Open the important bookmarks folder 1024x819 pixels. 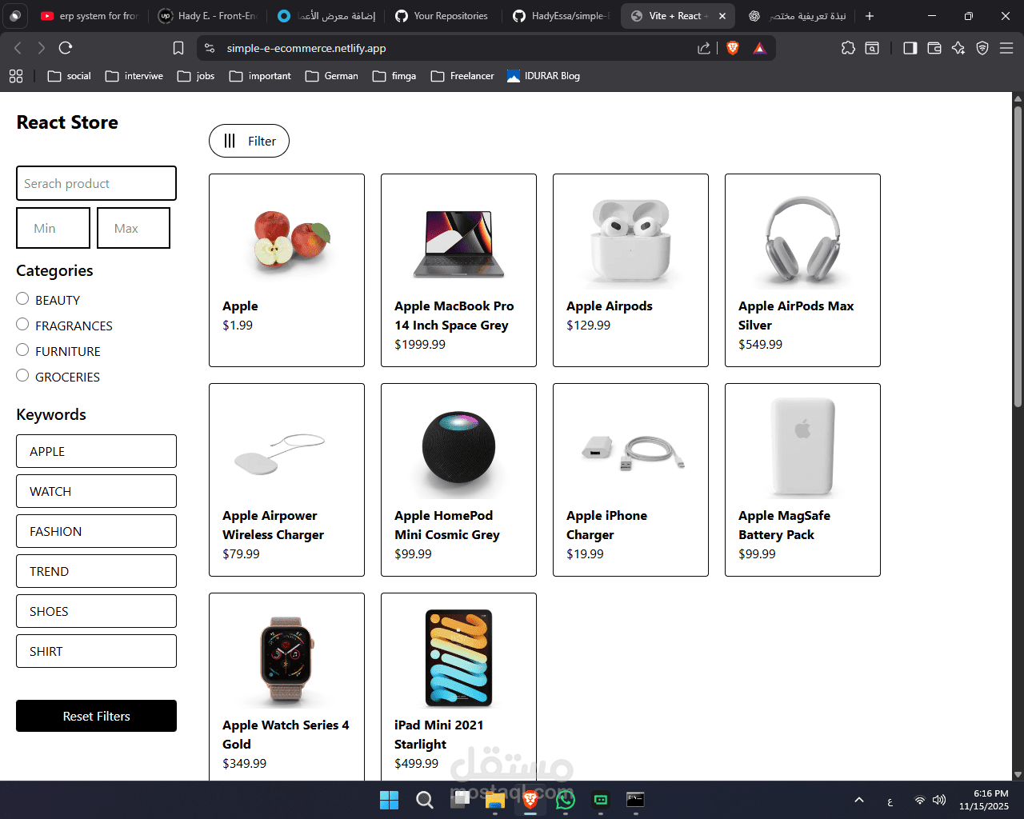tap(260, 76)
